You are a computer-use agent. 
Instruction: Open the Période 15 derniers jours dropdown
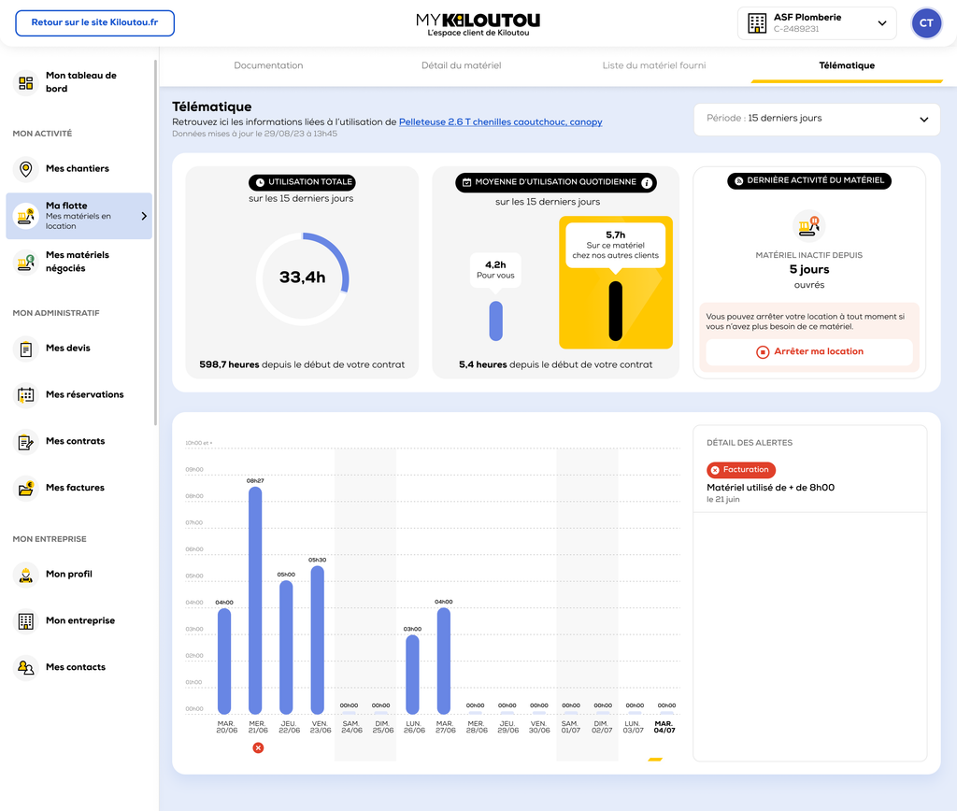pos(818,120)
